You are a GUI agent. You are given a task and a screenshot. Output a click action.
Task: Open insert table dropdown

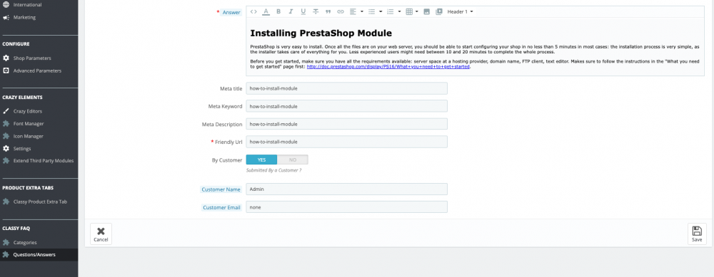click(412, 12)
